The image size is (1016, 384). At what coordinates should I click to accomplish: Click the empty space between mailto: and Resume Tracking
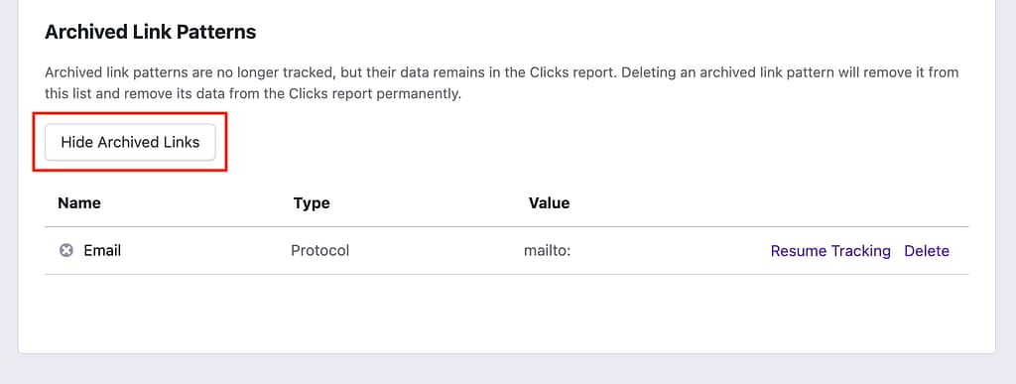pos(670,251)
